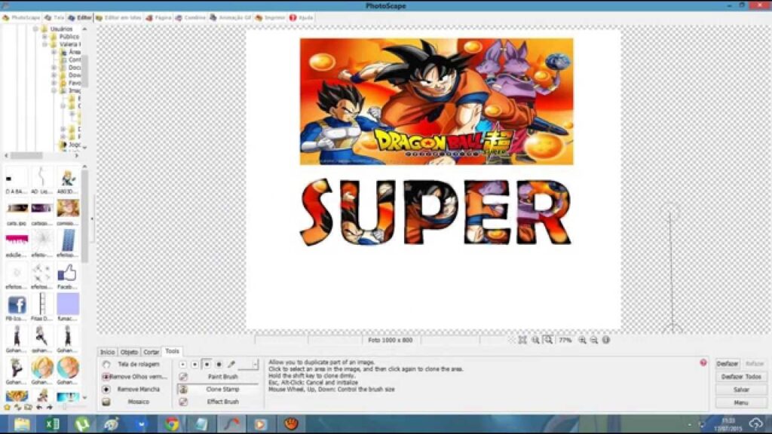
Task: Click the 1:1 actual size zoom icon
Action: coord(535,340)
